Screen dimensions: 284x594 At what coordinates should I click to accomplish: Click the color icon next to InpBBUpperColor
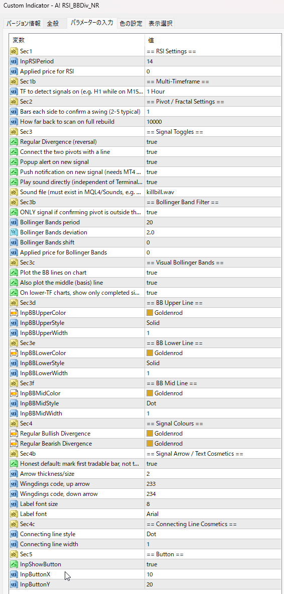14,313
